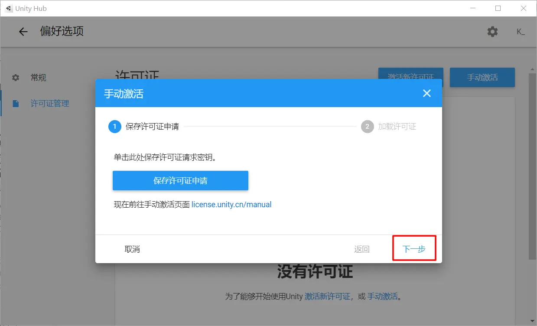Click 取消 in the dialog
Image resolution: width=537 pixels, height=326 pixels.
point(132,249)
